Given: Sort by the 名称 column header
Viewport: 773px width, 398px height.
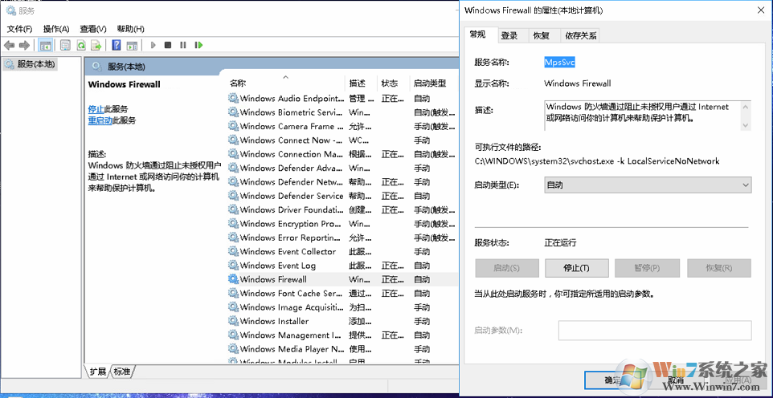Looking at the screenshot, I should pos(286,83).
